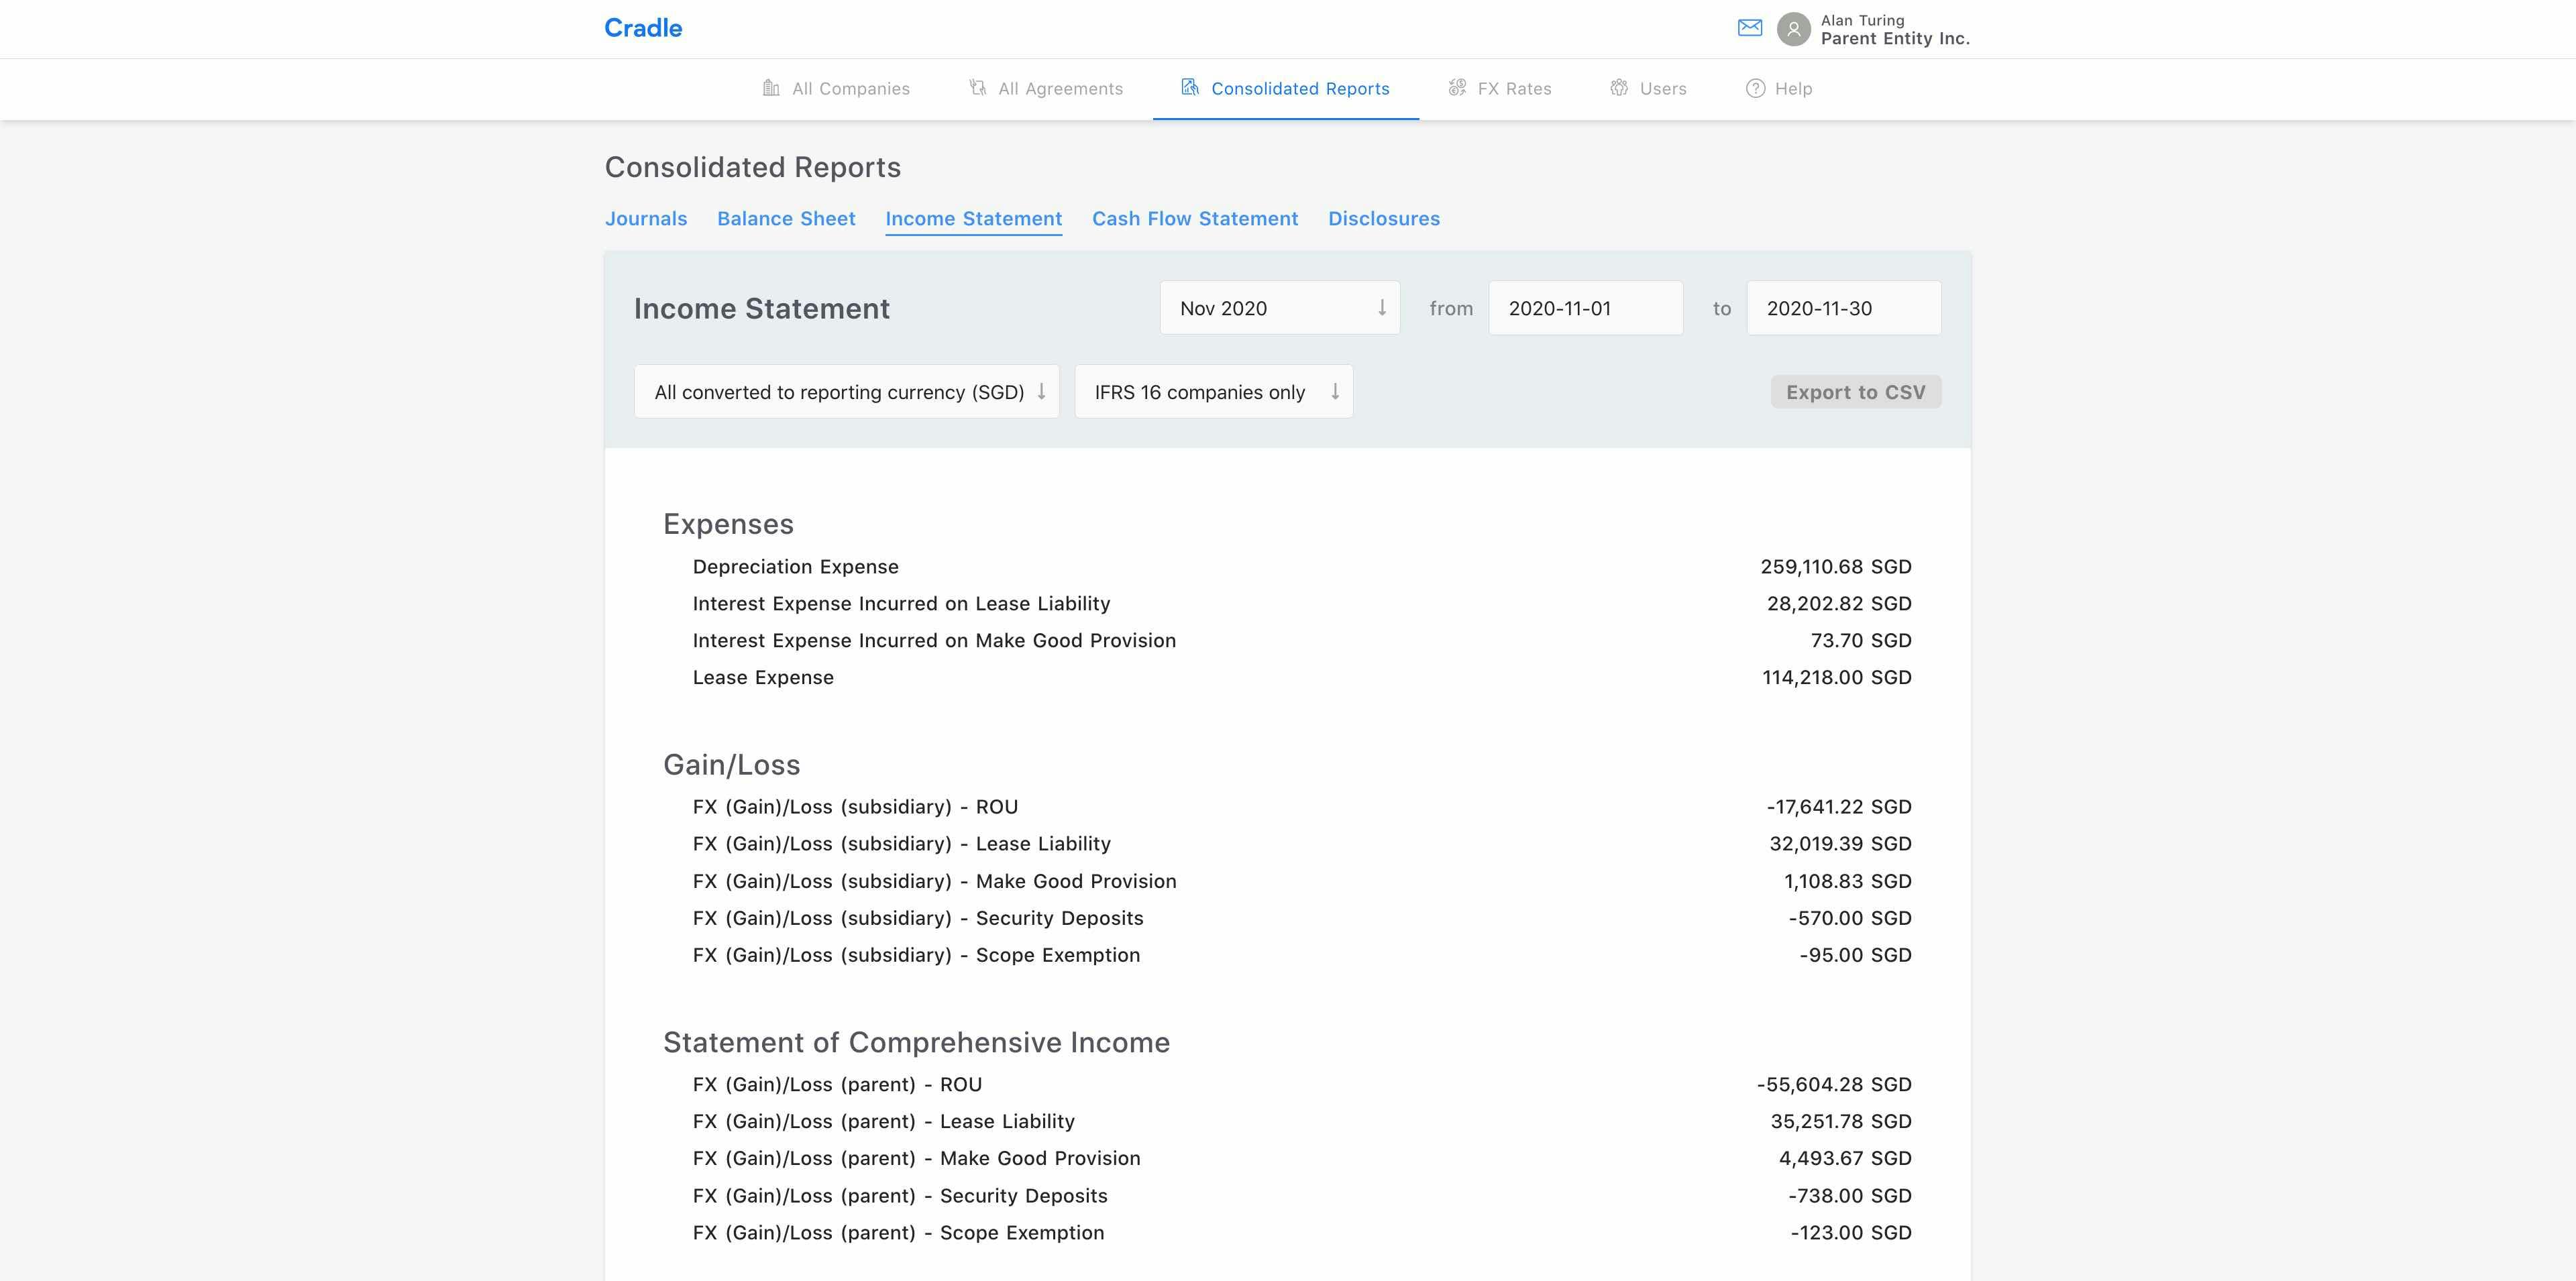The image size is (2576, 1281).
Task: Open the All Companies section via its building icon
Action: [x=770, y=88]
